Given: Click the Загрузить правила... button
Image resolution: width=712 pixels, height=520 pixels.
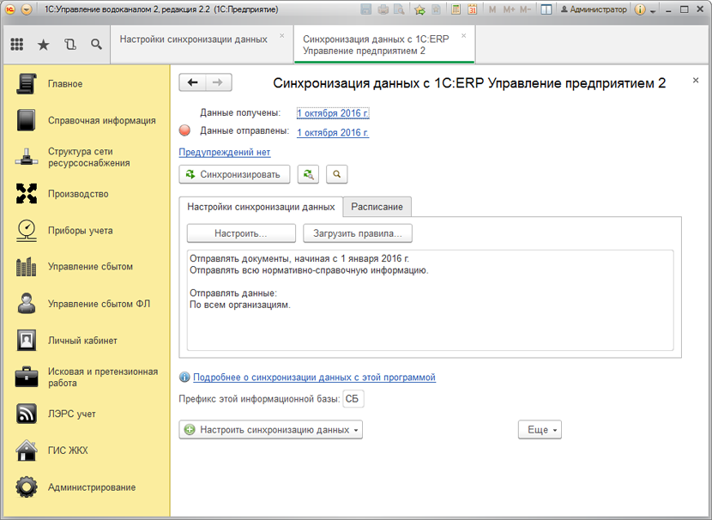Looking at the screenshot, I should point(358,233).
